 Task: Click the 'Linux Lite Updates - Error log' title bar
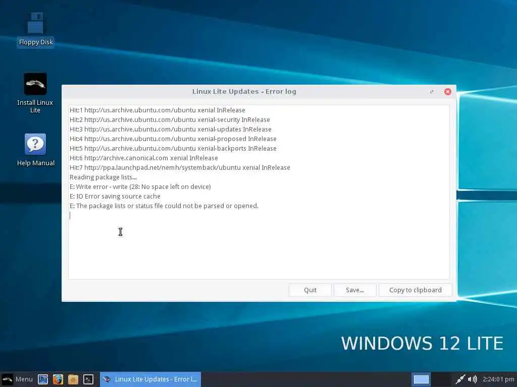(x=244, y=92)
